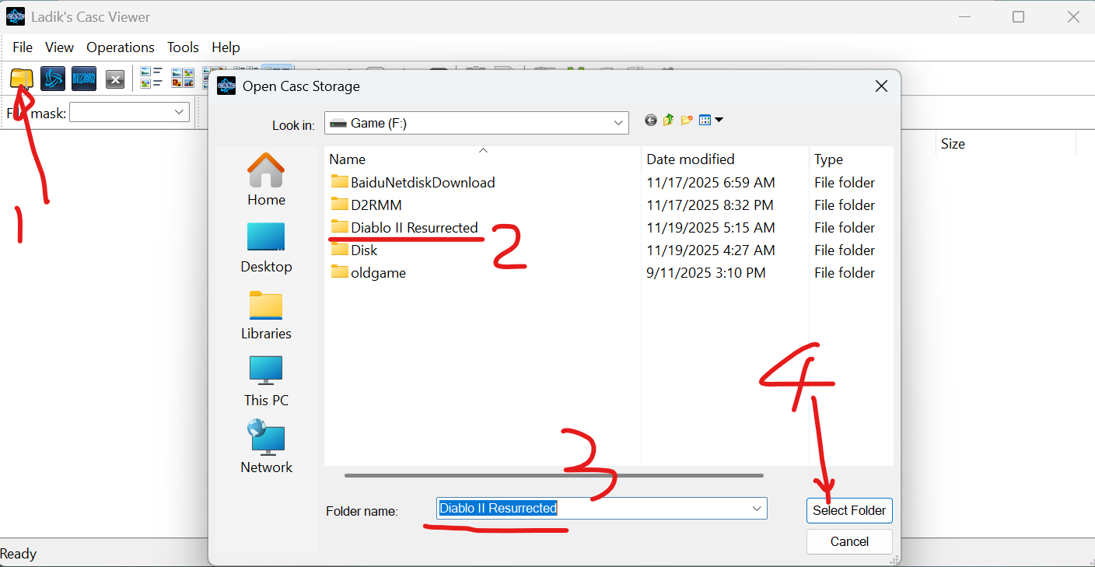Image resolution: width=1095 pixels, height=567 pixels.
Task: Go back to last folder visited
Action: pos(651,120)
